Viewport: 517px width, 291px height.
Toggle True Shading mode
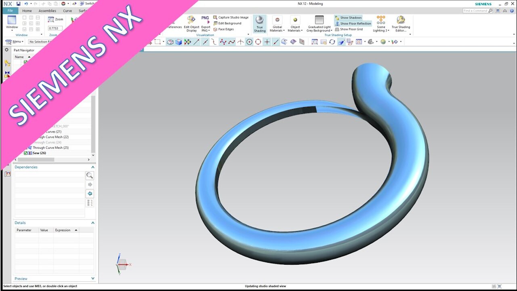coord(260,24)
